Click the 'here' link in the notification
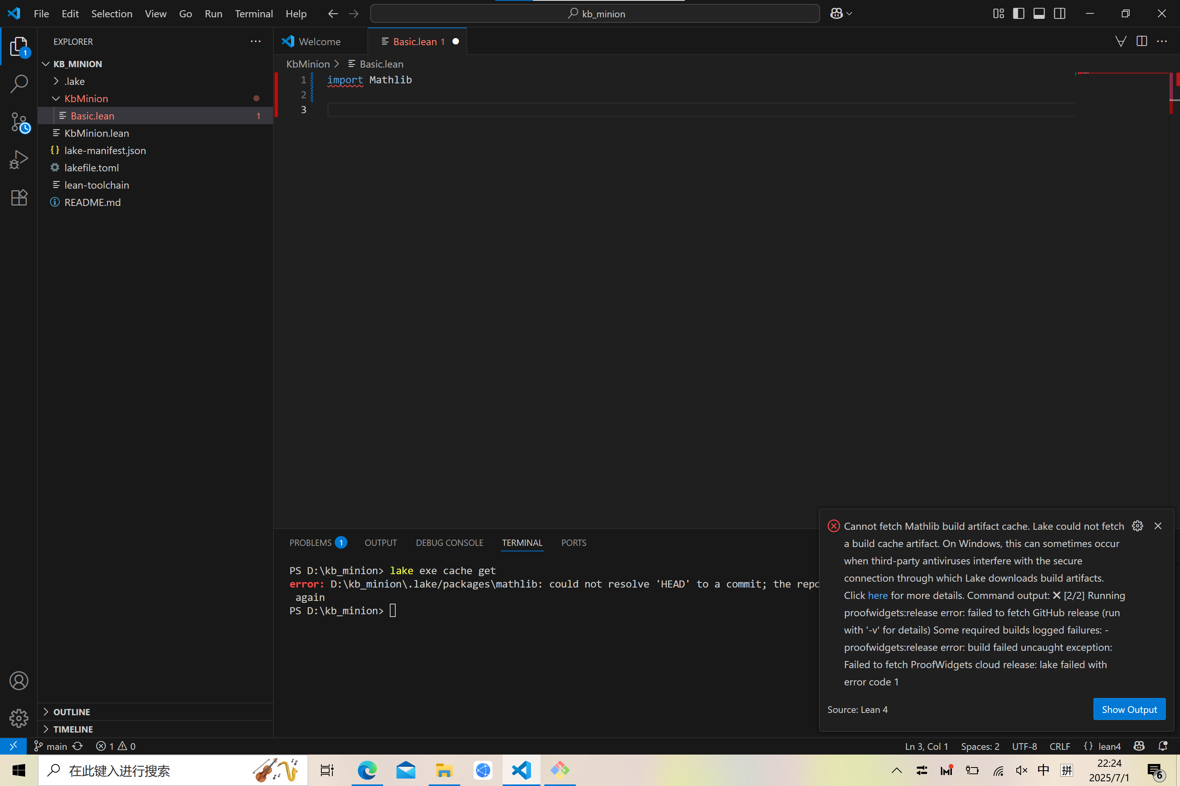The height and width of the screenshot is (786, 1180). coord(878,595)
